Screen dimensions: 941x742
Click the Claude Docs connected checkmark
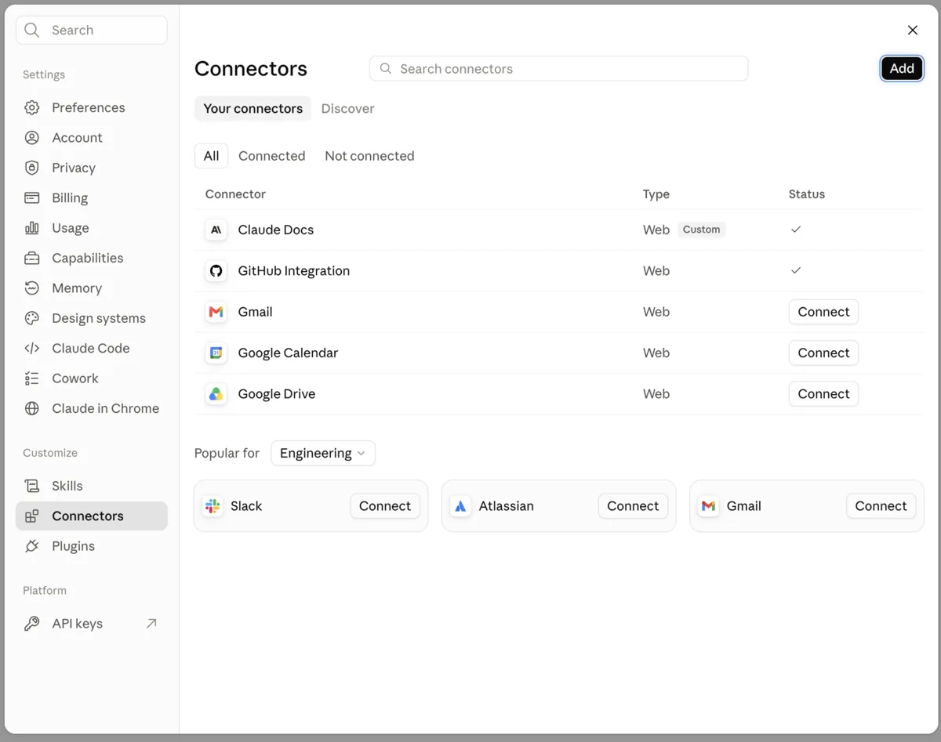pos(796,230)
